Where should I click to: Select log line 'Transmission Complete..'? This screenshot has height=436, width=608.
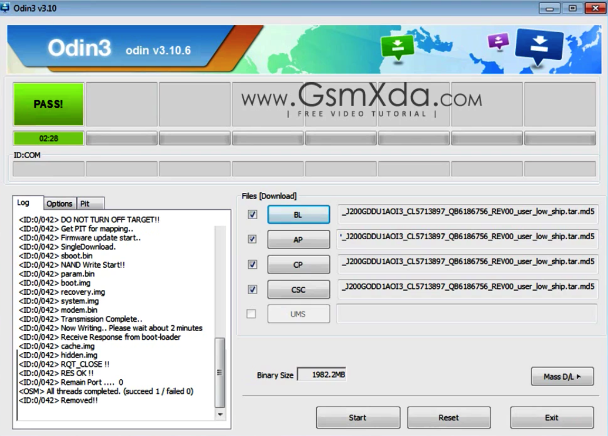pos(80,319)
